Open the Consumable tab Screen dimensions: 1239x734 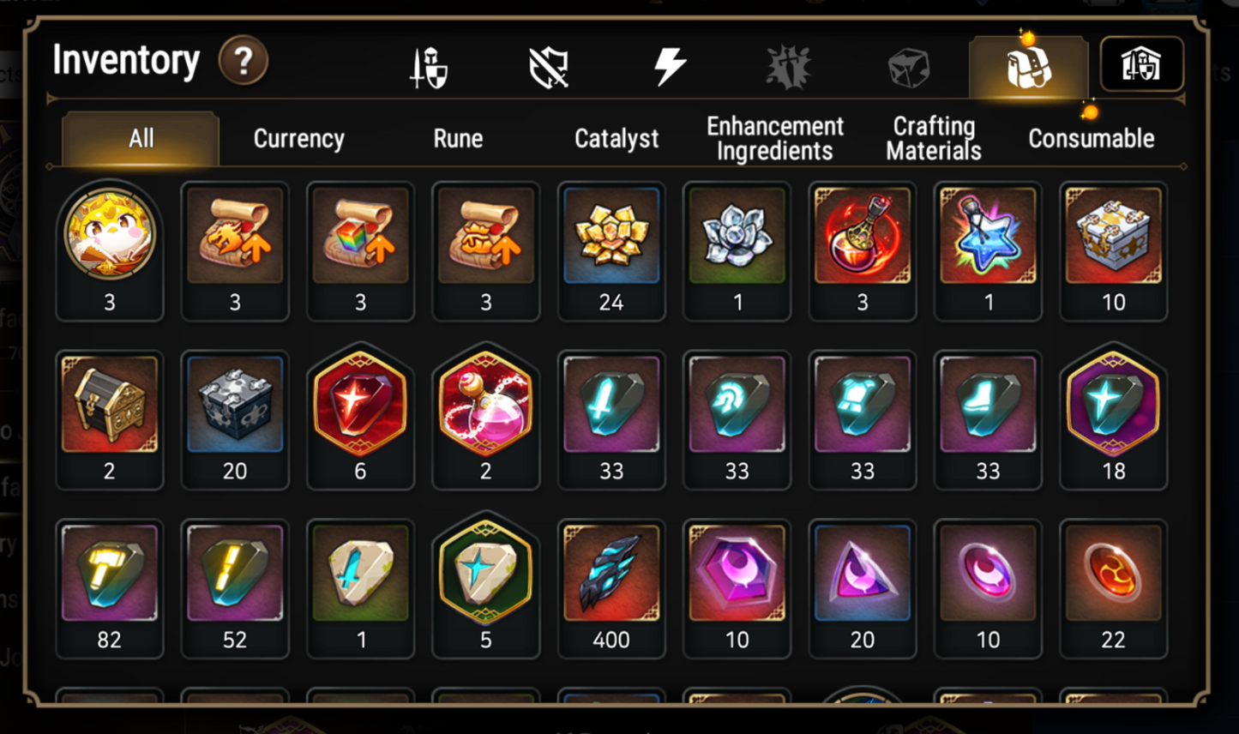[1092, 139]
